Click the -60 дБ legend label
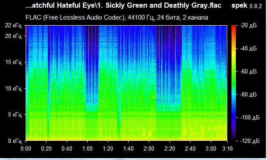 click(x=248, y=71)
